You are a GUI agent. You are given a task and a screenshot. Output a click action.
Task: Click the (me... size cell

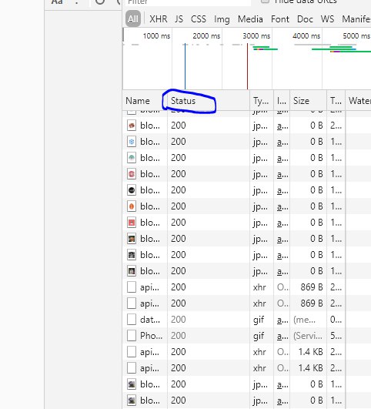click(305, 320)
